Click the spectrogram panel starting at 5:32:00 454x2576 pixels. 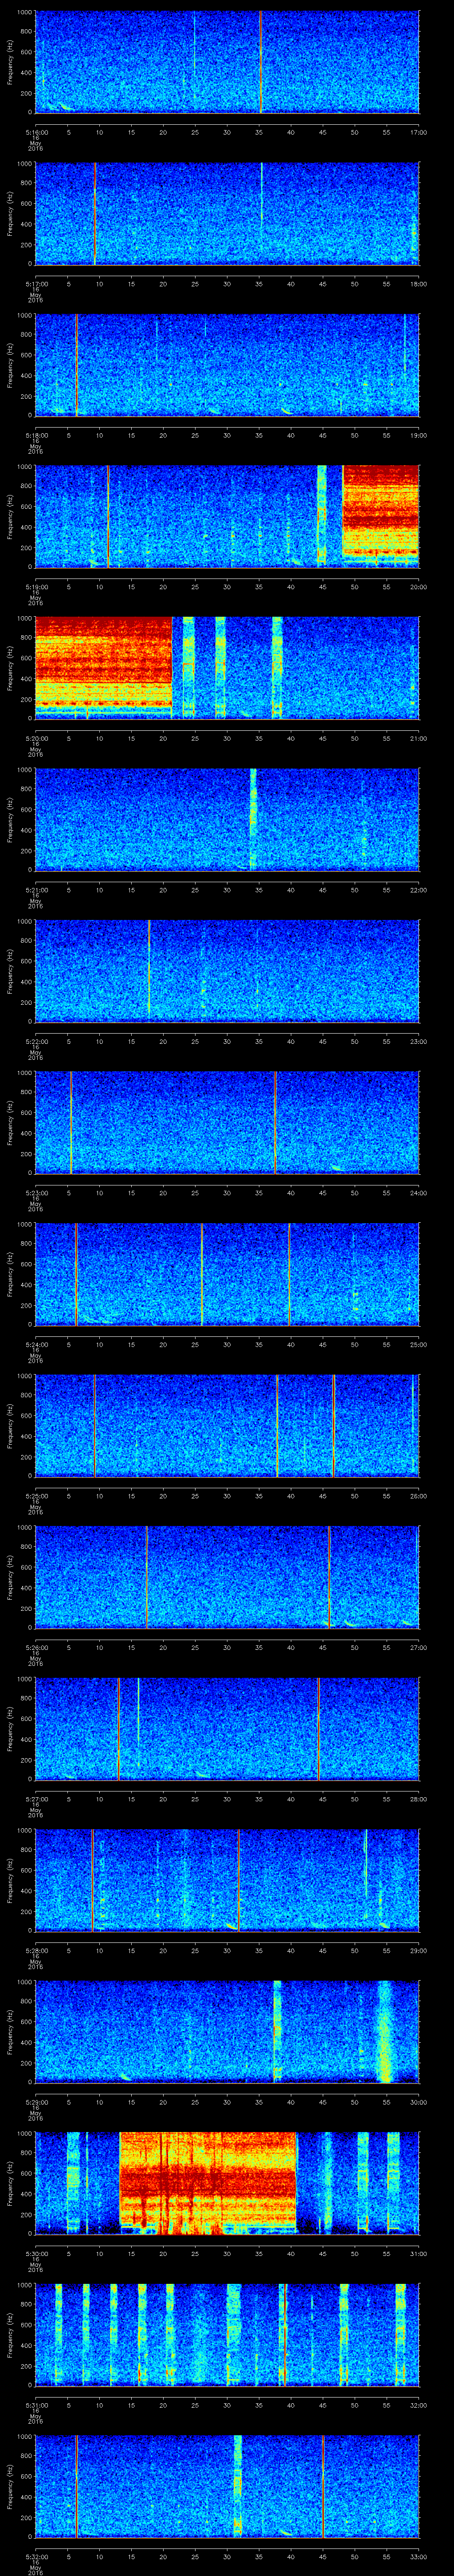(x=227, y=2487)
